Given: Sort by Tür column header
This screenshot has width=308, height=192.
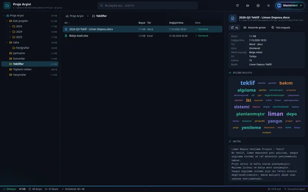Looking at the screenshot, I should [x=149, y=23].
